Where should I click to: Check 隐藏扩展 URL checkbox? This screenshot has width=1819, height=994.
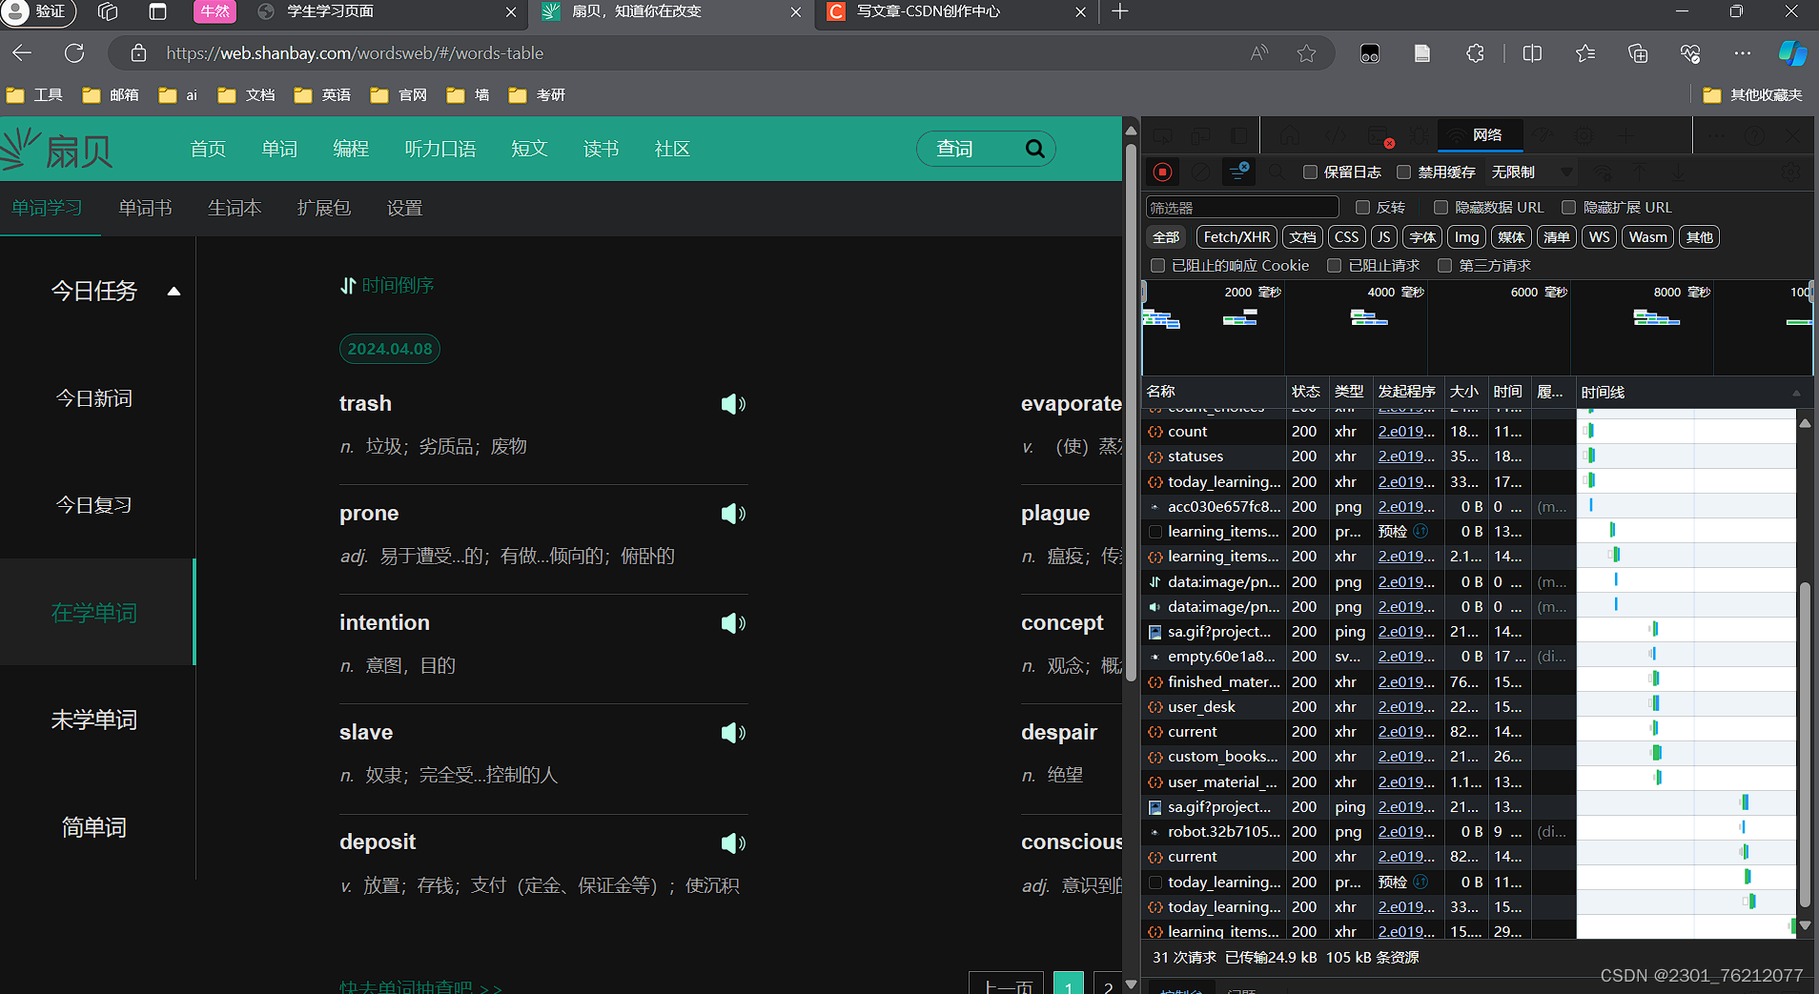[x=1568, y=207]
